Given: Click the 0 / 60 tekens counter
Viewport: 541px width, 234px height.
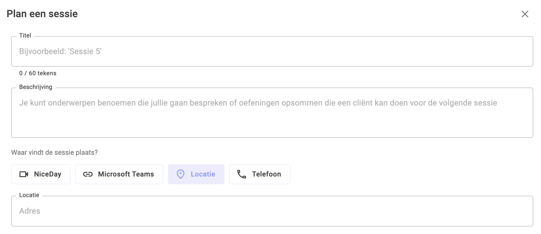Looking at the screenshot, I should [38, 73].
